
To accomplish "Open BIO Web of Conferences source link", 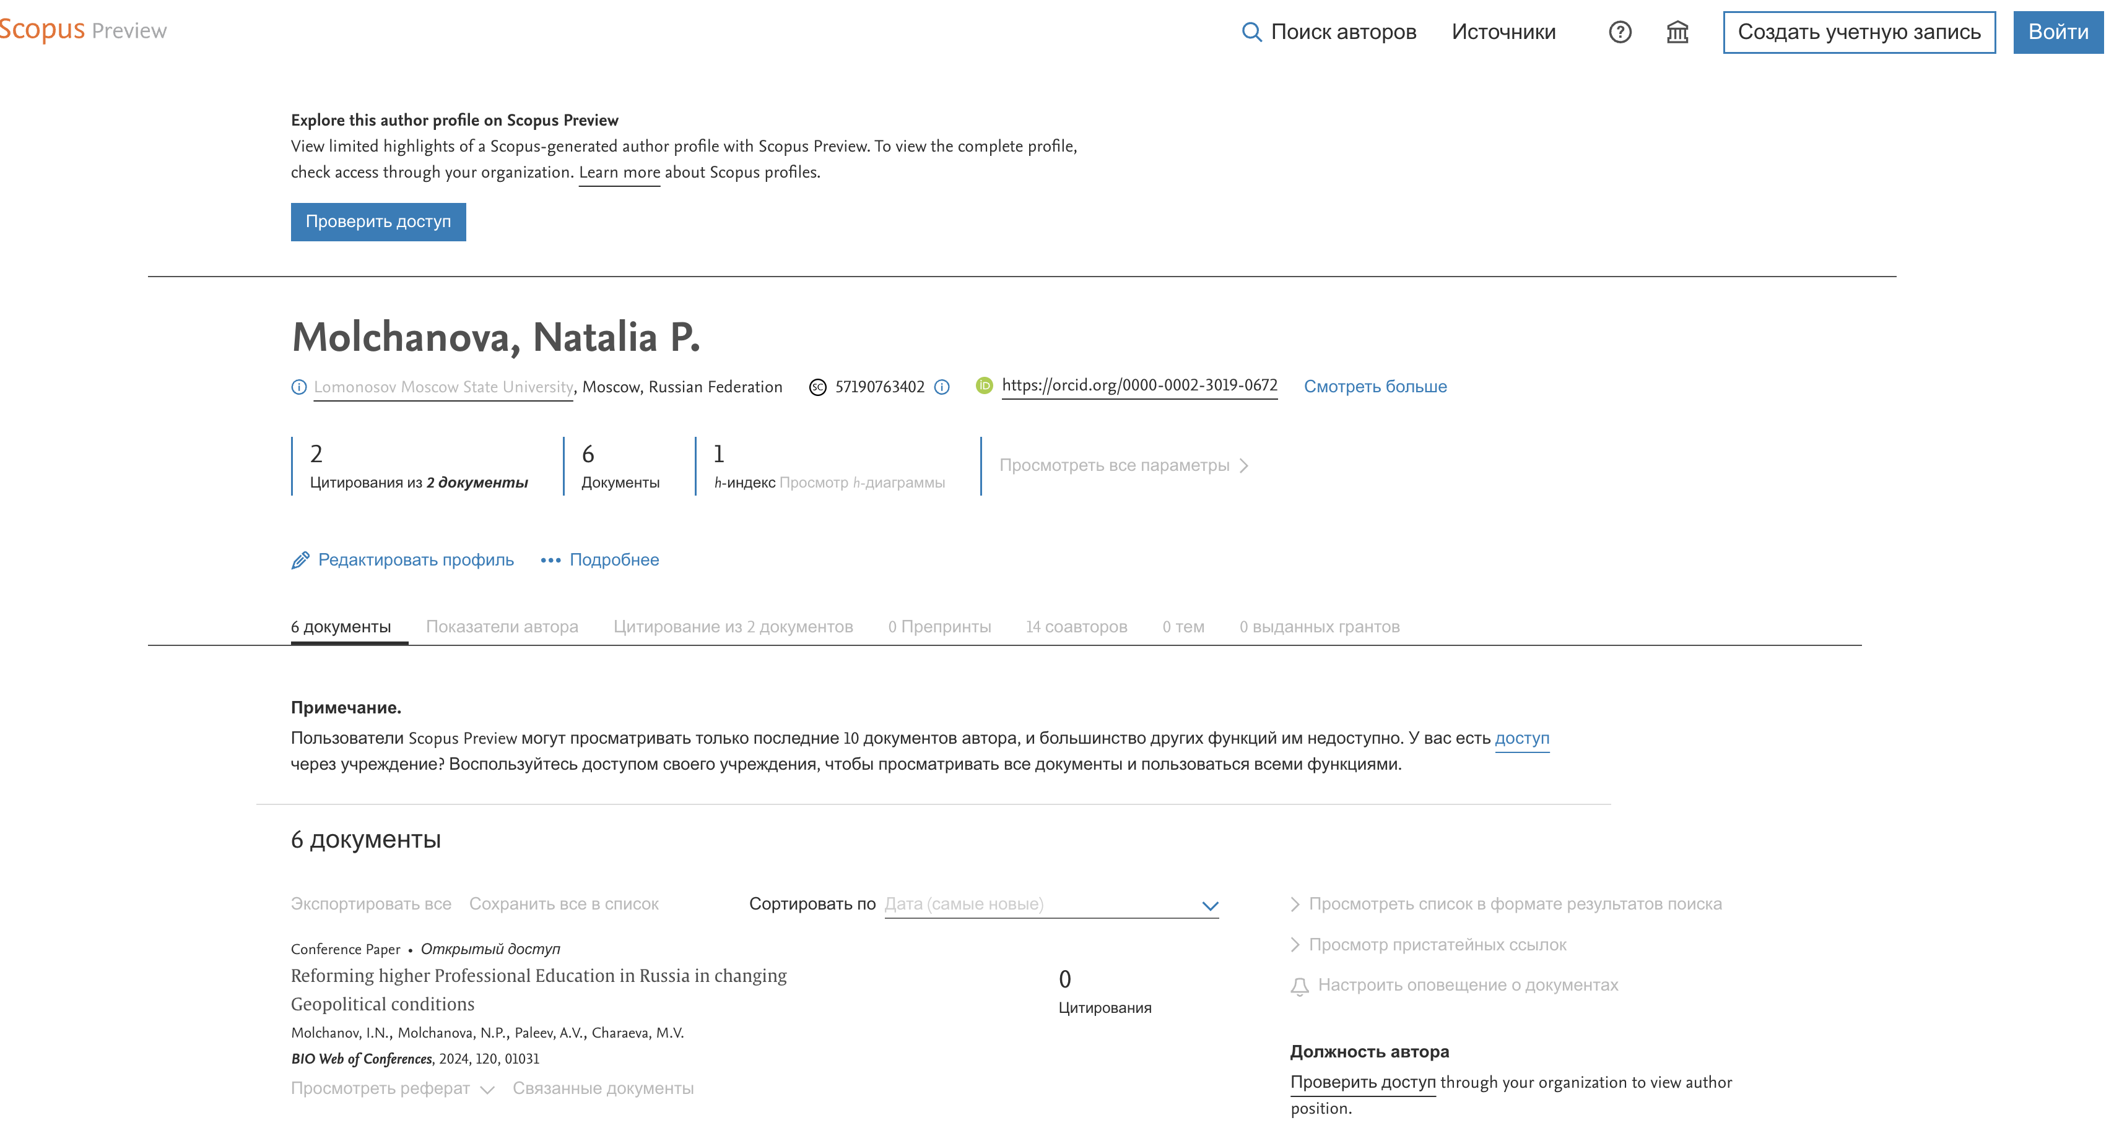I will pos(361,1059).
